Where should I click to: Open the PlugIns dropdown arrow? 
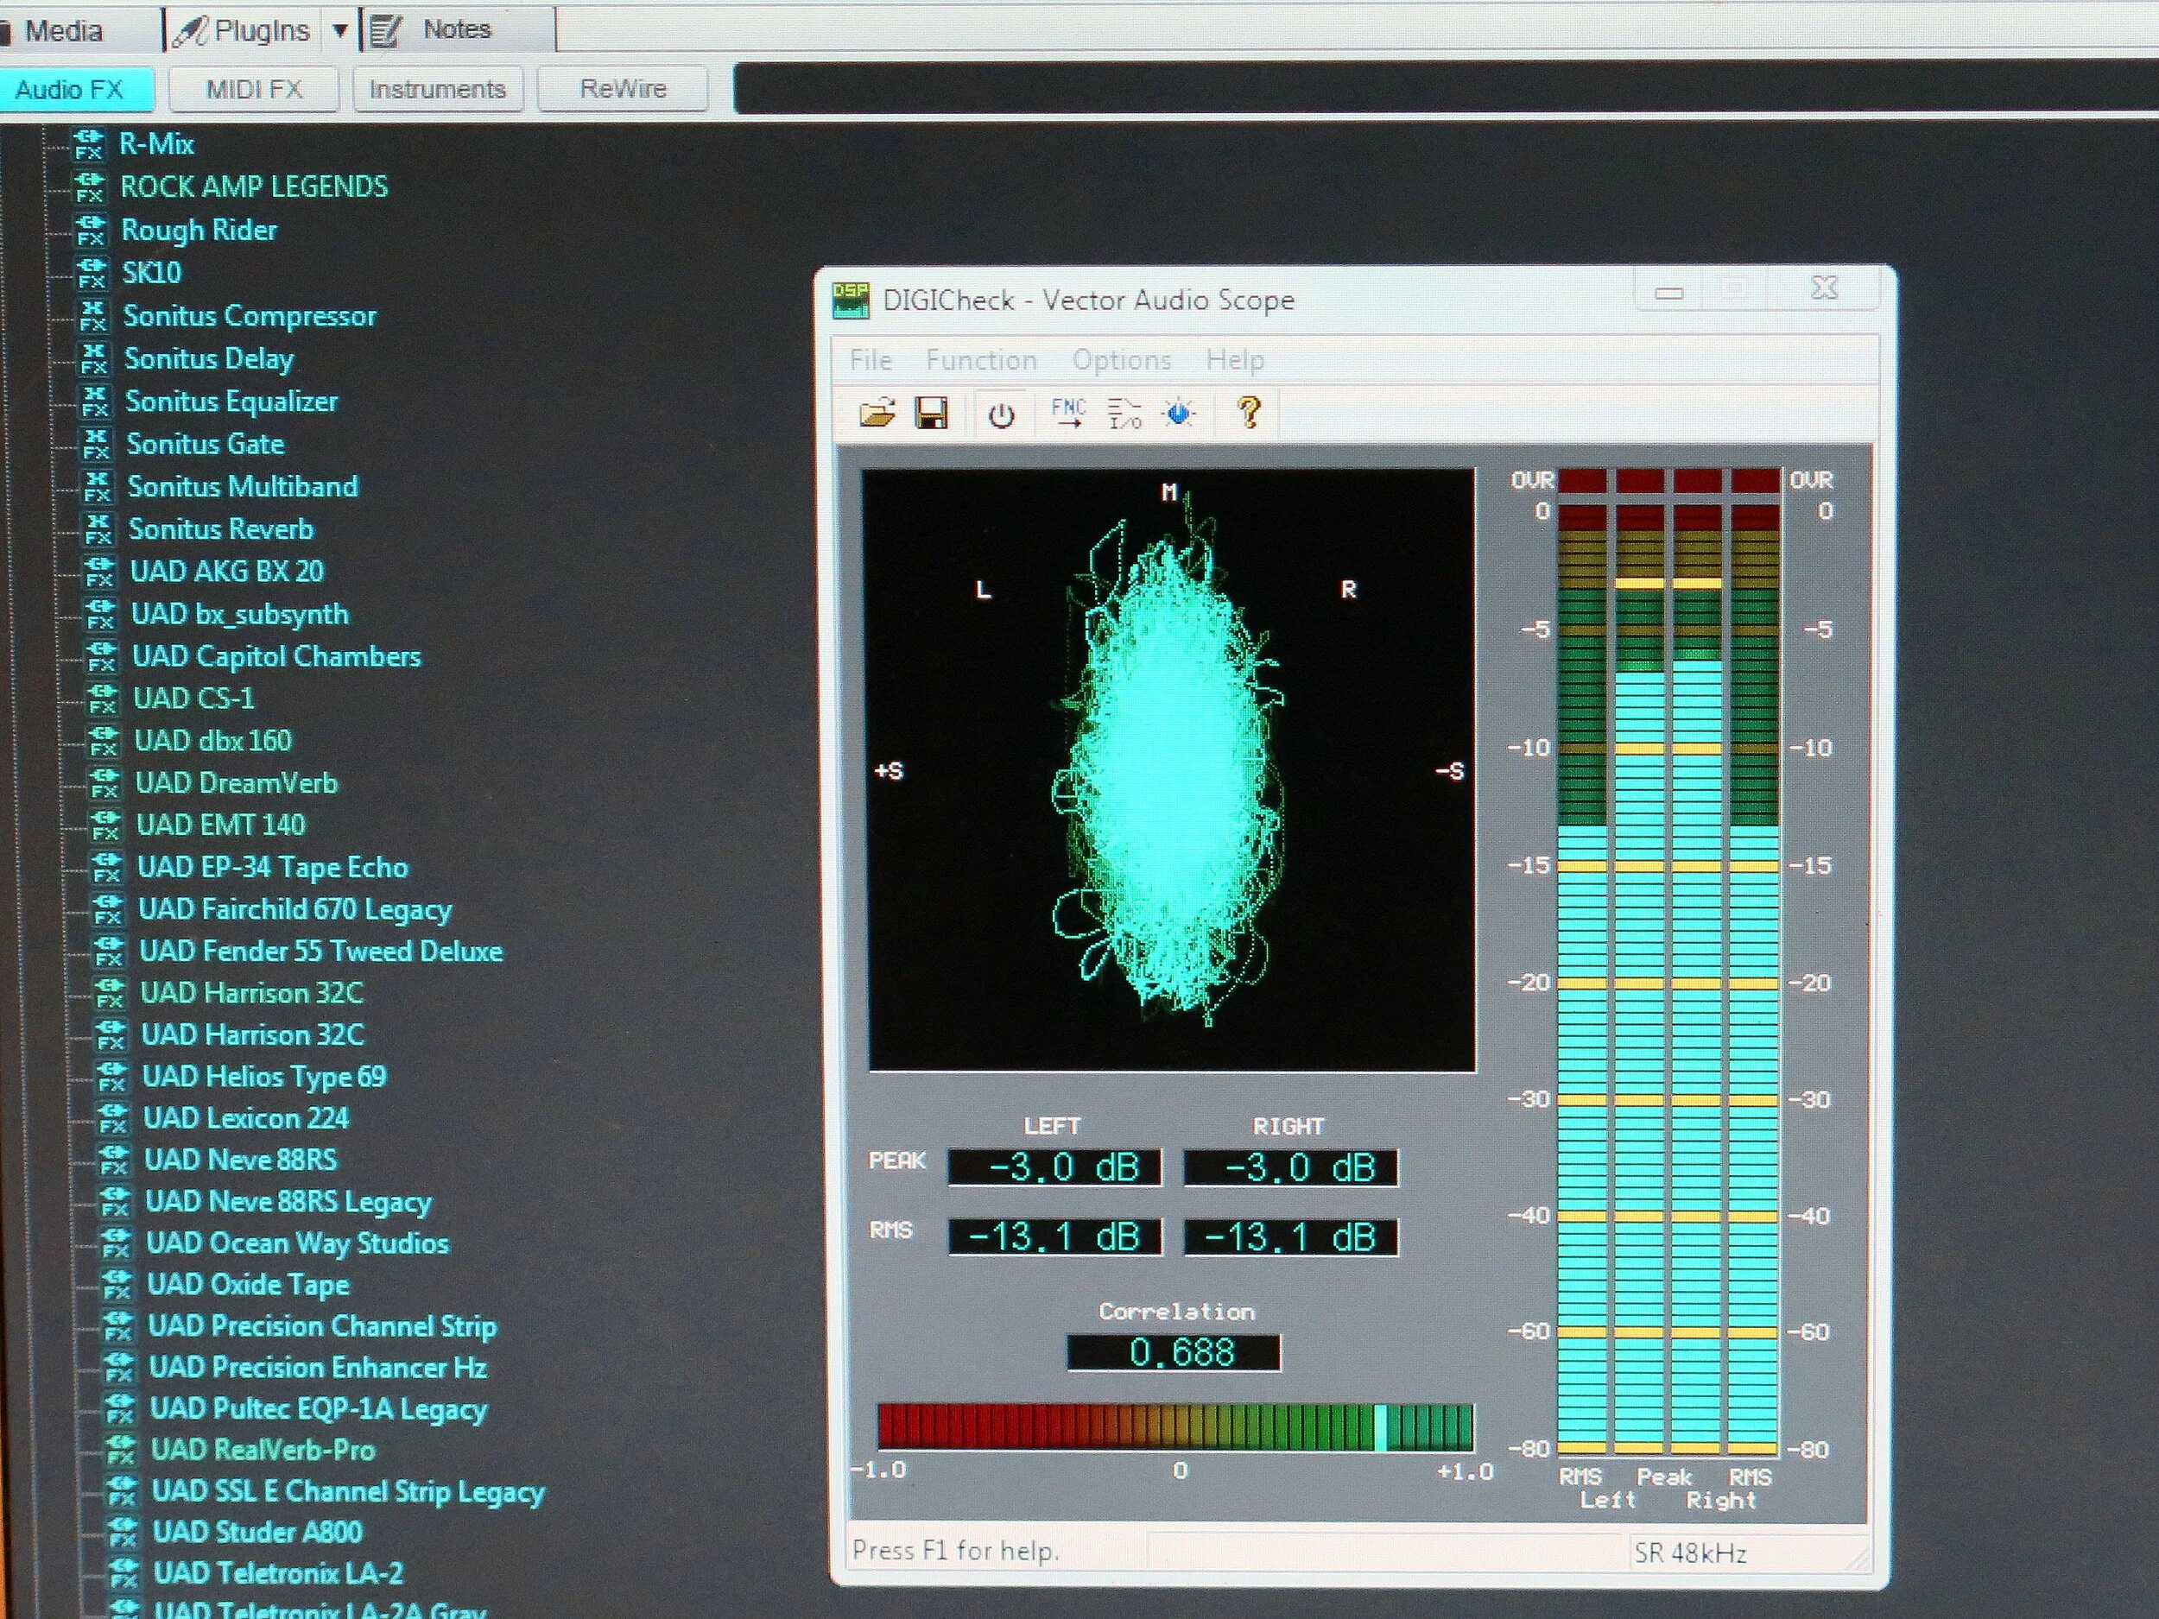click(339, 31)
